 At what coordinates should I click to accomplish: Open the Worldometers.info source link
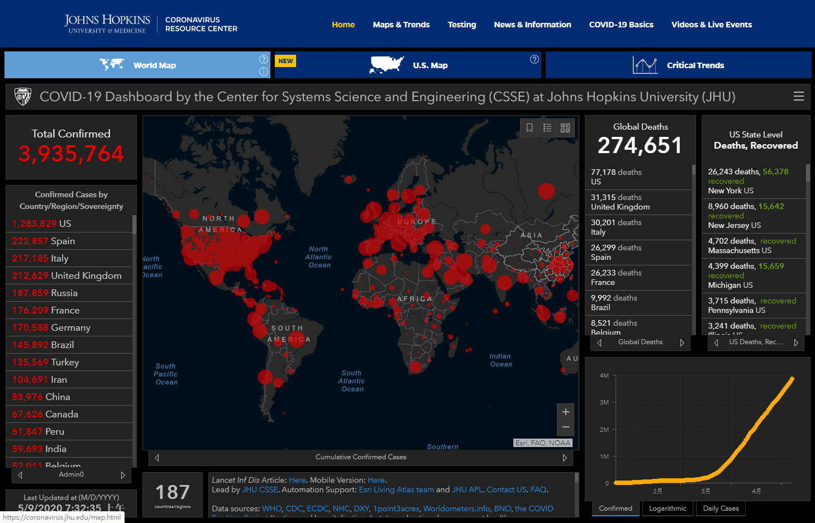[456, 508]
